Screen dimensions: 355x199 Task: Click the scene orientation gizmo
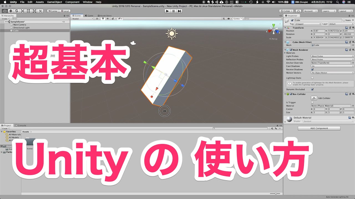click(x=273, y=30)
